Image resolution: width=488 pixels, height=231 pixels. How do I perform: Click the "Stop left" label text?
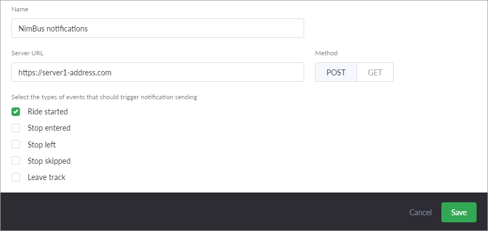pos(42,144)
